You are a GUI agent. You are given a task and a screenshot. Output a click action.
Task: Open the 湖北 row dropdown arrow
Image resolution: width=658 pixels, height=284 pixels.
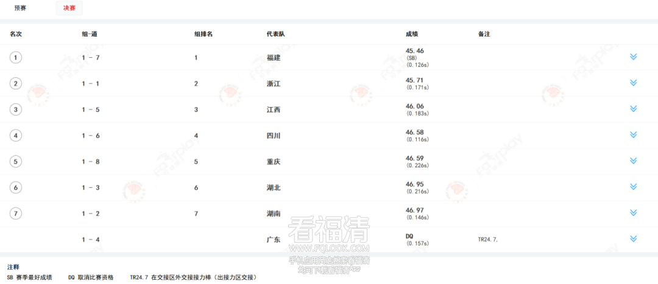(x=633, y=187)
